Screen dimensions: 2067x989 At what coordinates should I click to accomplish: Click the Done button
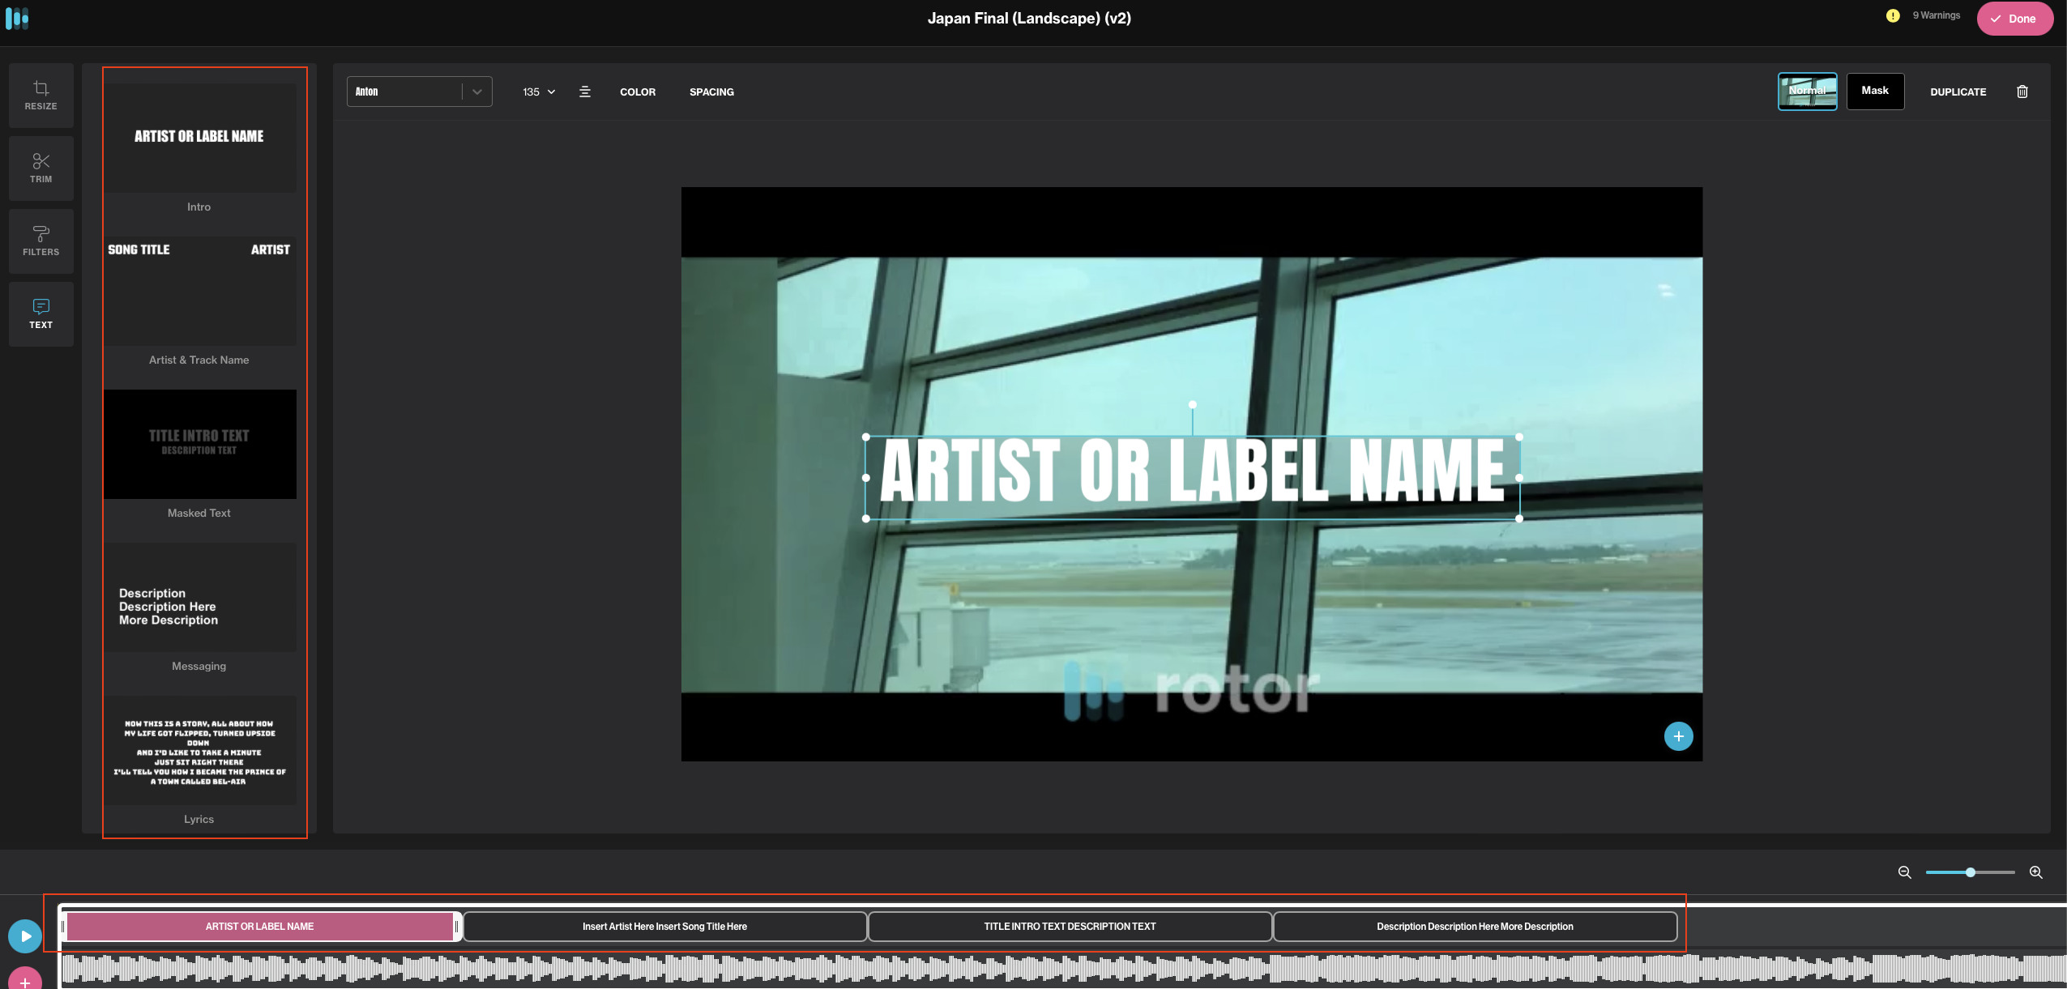2014,19
